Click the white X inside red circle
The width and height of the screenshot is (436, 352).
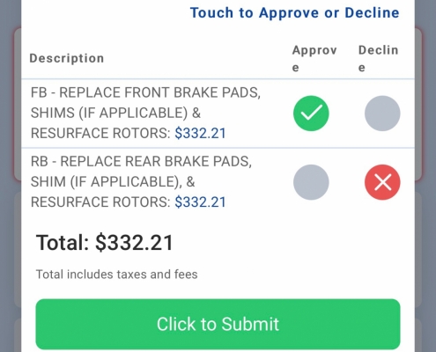point(382,182)
